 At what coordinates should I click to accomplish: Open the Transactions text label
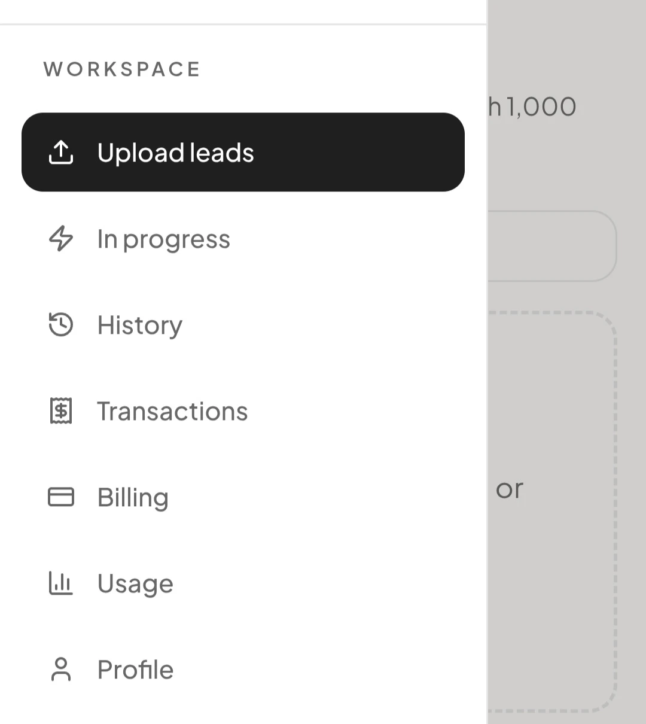point(172,412)
